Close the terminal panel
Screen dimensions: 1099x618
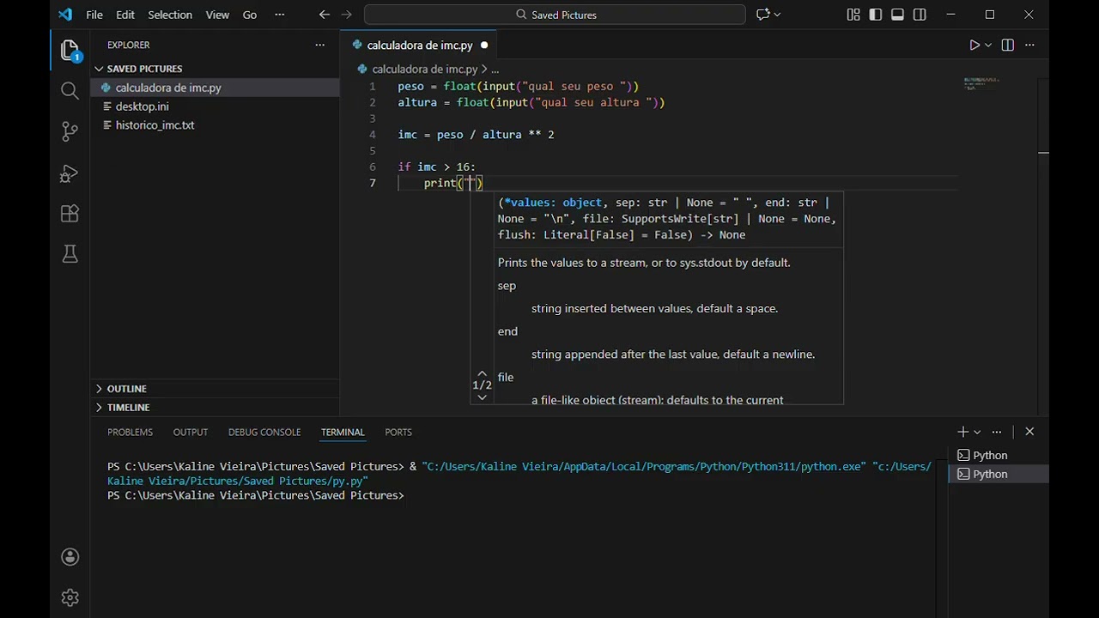[1029, 432]
